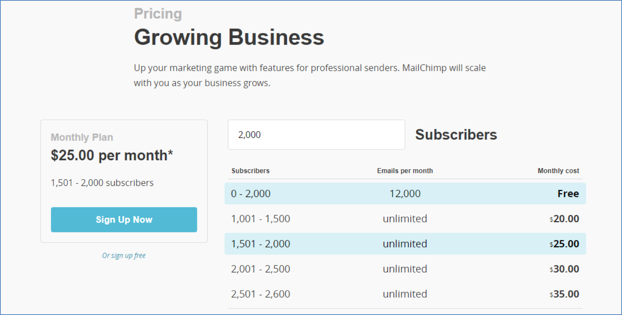Click the 12,000 emails per month value
Viewport: 622px width, 315px height.
coord(405,194)
